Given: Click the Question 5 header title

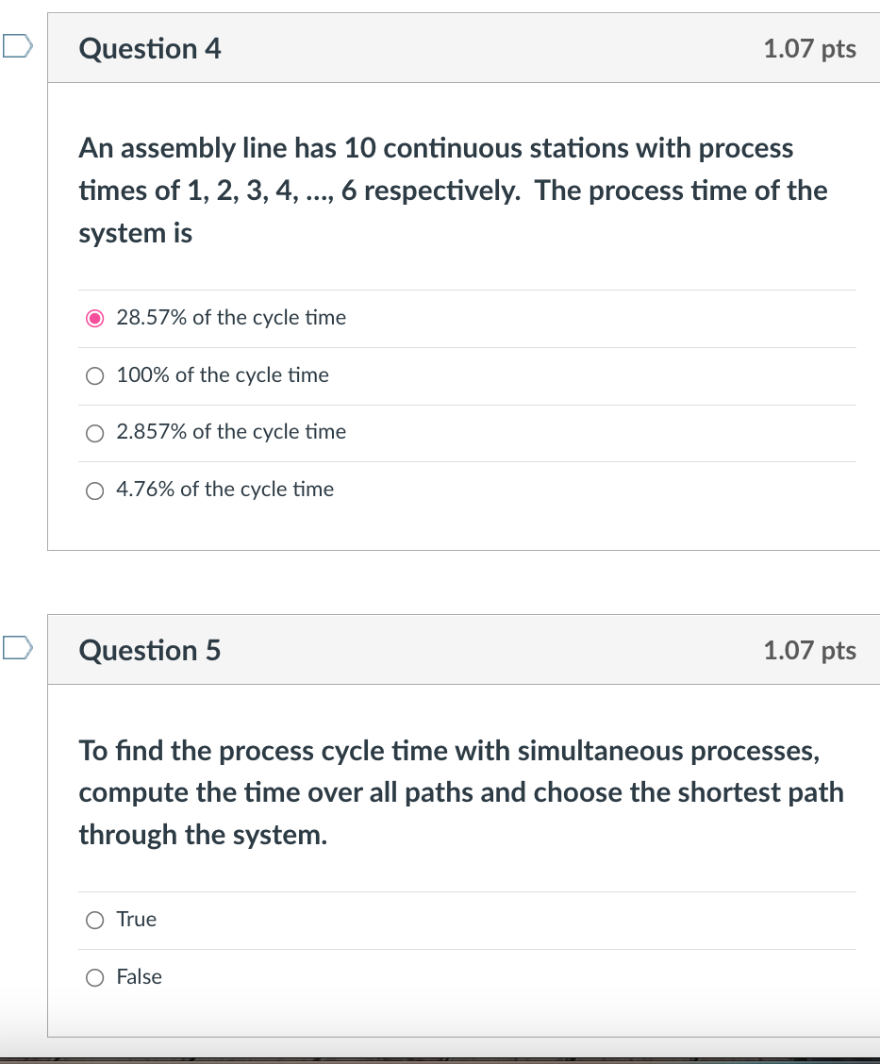Looking at the screenshot, I should (149, 650).
